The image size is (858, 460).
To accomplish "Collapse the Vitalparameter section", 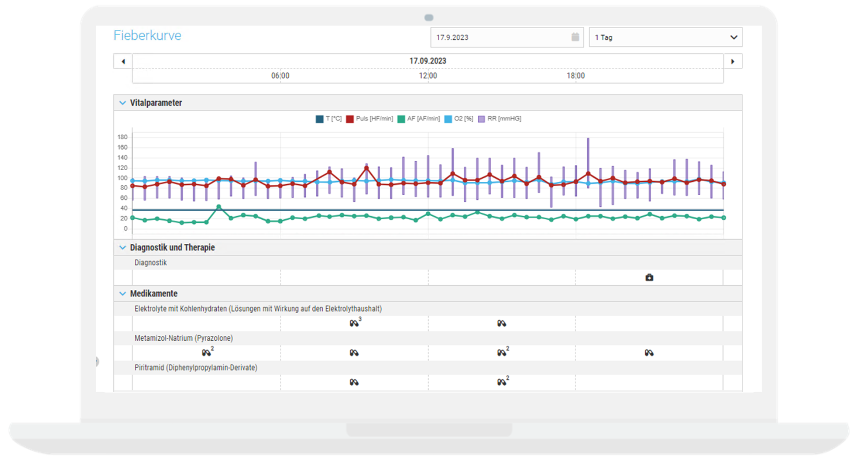I will (122, 103).
